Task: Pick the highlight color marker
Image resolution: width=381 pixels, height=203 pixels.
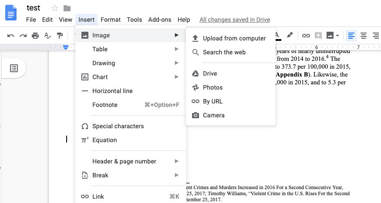Action: 290,35
